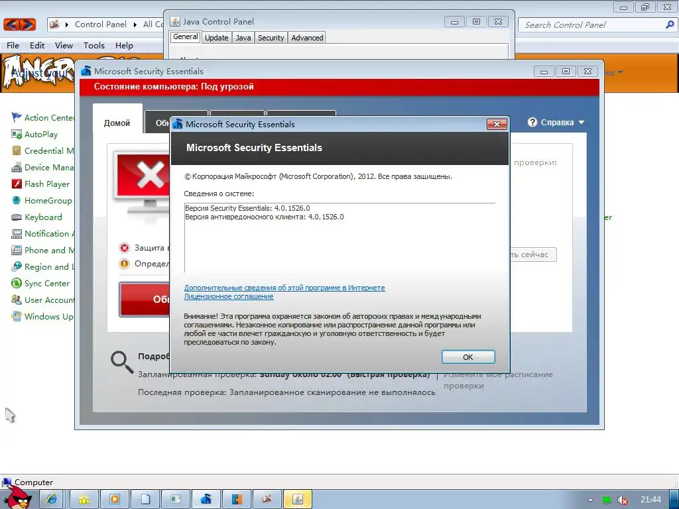
Task: Open the View menu in Control Panel
Action: click(x=64, y=46)
